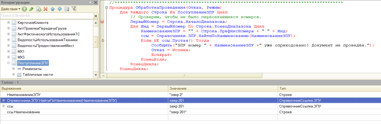Image resolution: width=381 pixels, height=124 pixels.
Task: Expand the ВедомостьПредоставленияМест node
Action: pos(9,46)
